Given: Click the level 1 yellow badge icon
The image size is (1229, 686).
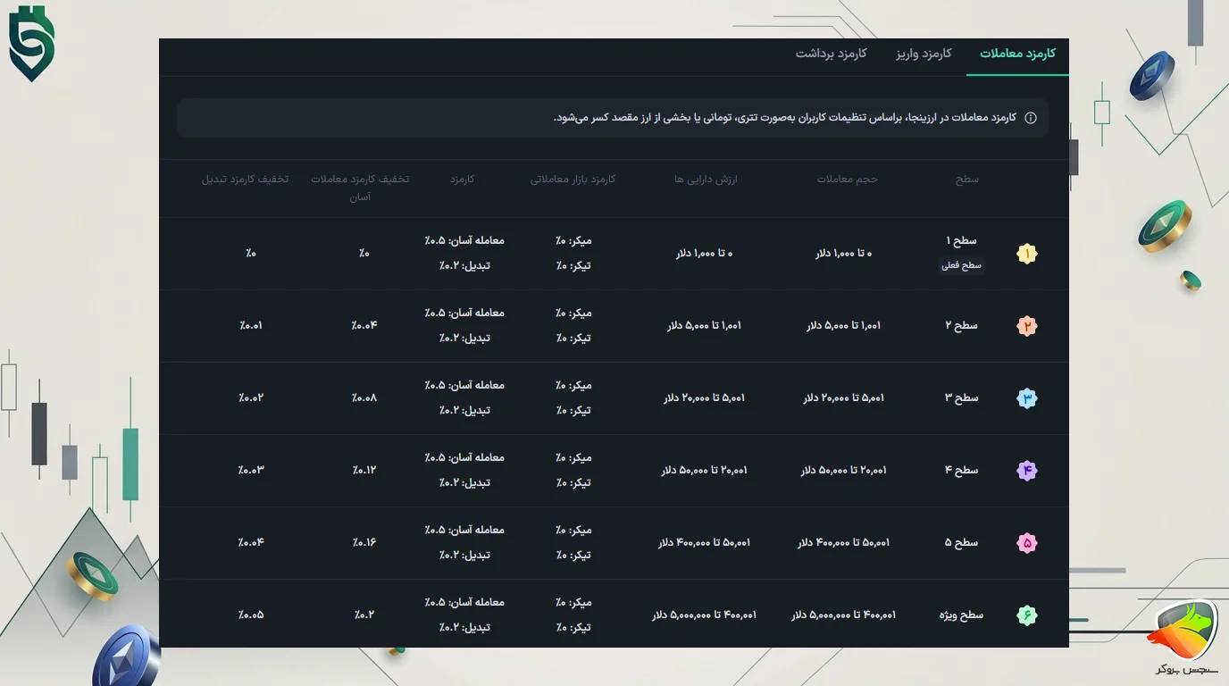Looking at the screenshot, I should [1027, 254].
